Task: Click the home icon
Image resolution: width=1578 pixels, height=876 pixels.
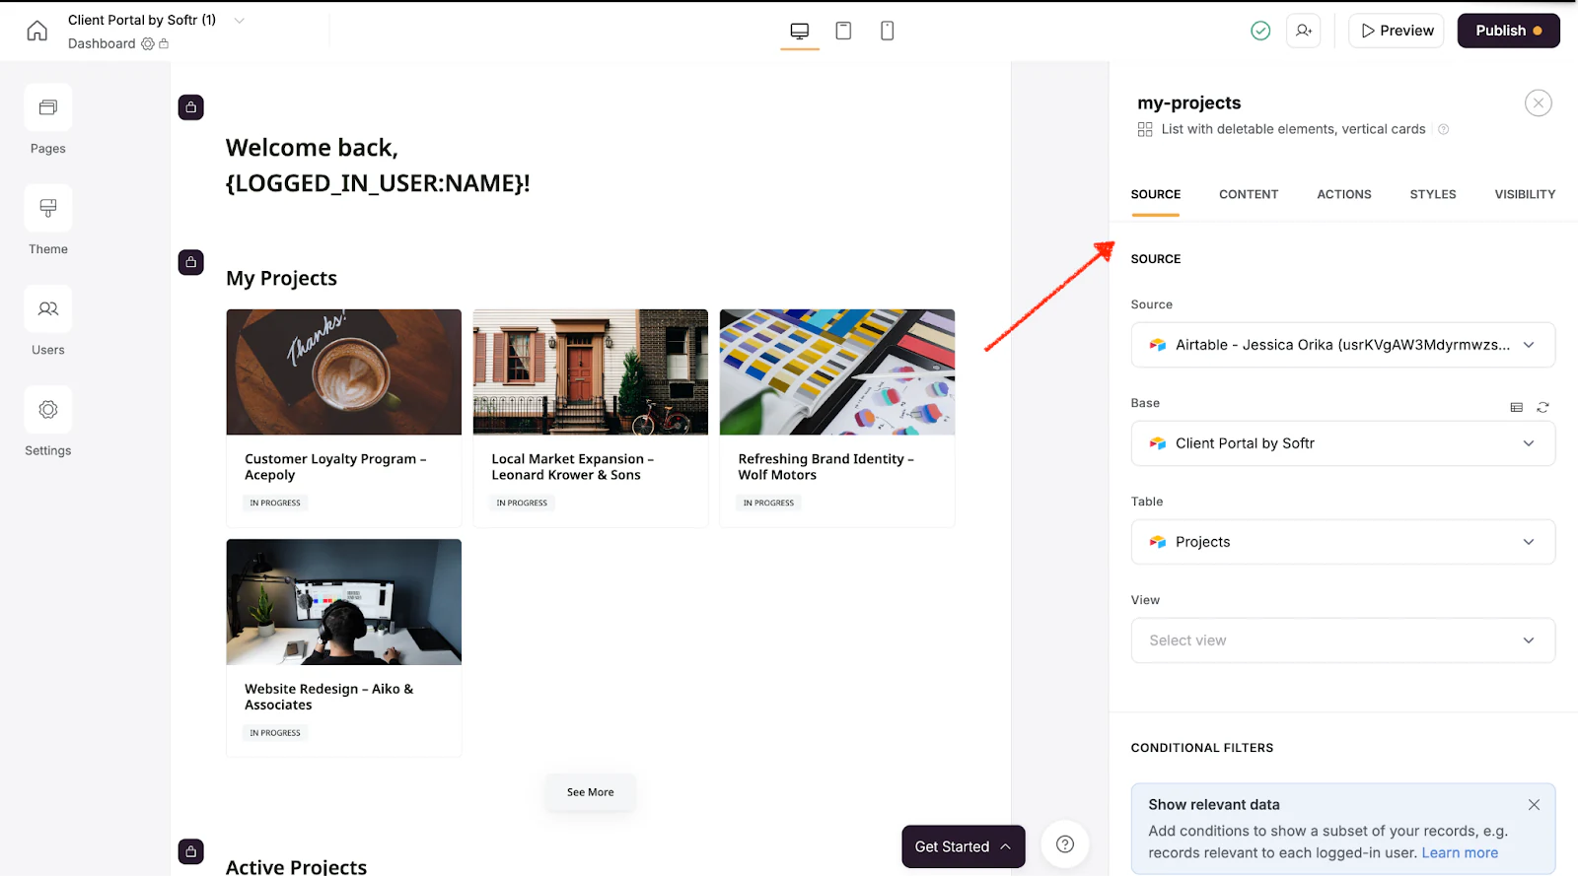Action: point(36,31)
